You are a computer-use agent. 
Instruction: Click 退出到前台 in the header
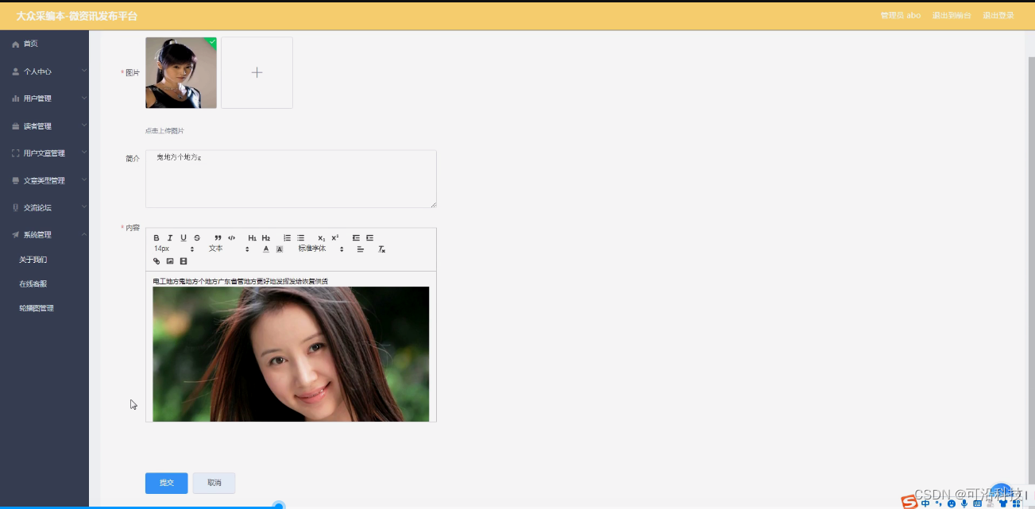click(x=952, y=16)
